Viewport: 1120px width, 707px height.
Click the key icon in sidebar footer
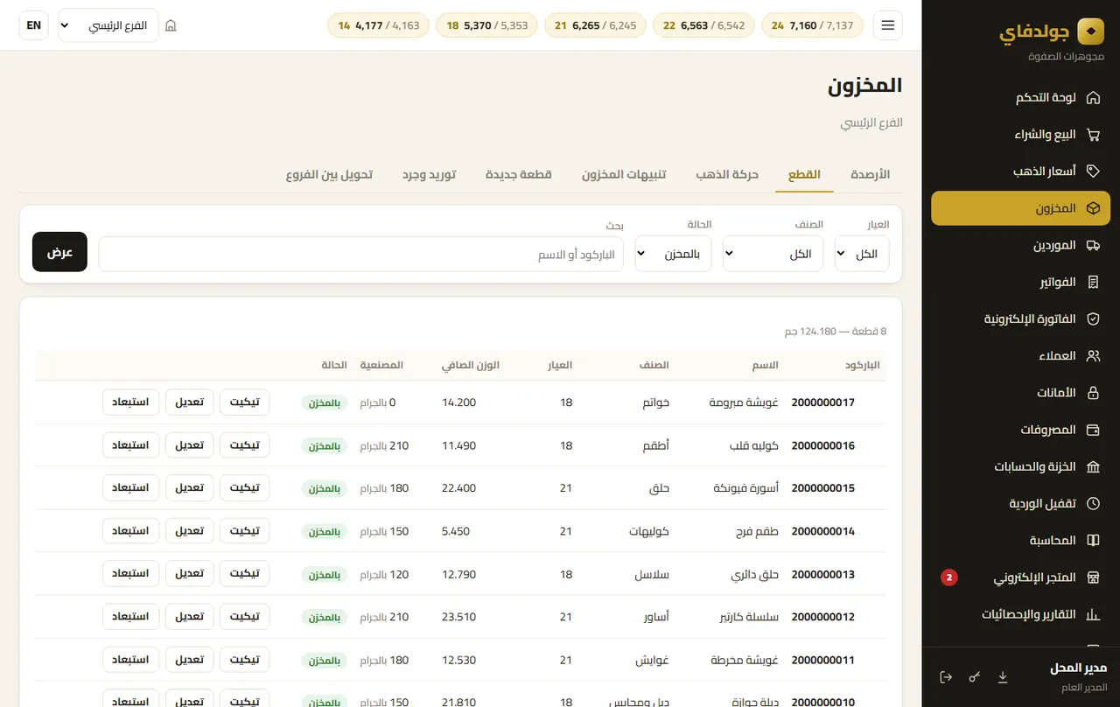(975, 677)
